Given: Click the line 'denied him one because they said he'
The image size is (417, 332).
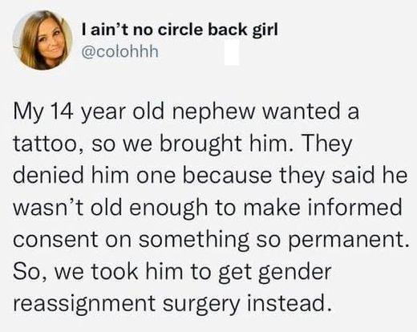Looking at the screenshot, I should pos(210,176).
